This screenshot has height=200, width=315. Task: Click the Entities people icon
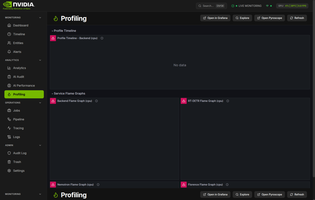pyautogui.click(x=9, y=43)
